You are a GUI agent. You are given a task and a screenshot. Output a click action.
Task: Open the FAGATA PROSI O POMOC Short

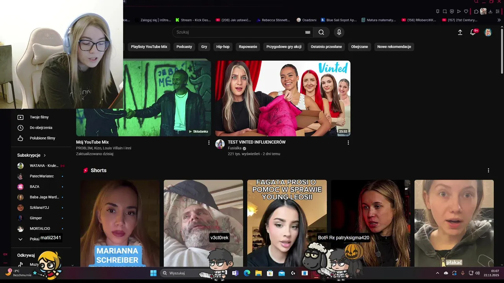[287, 223]
